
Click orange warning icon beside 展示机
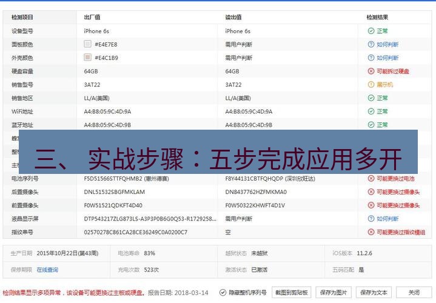coord(371,84)
